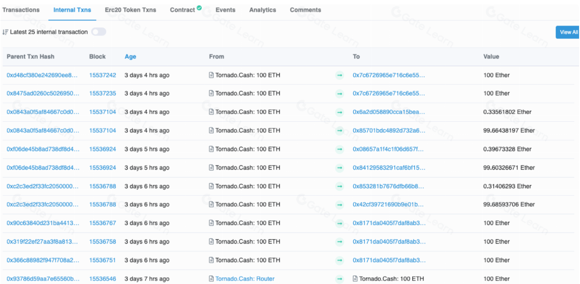
Task: Toggle the Latest 25 internal transaction switch
Action: click(99, 32)
